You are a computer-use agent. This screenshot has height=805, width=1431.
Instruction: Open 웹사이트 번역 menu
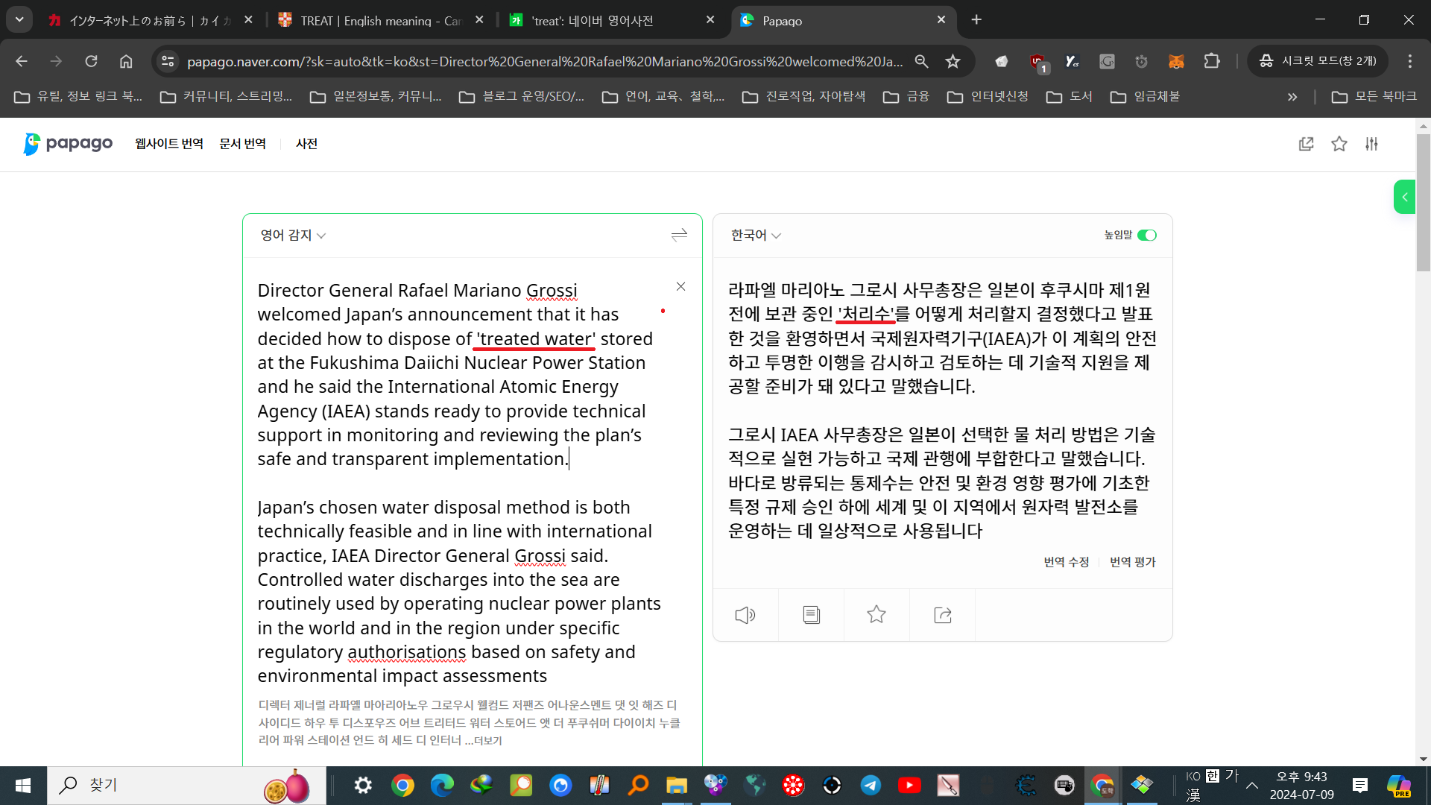168,144
